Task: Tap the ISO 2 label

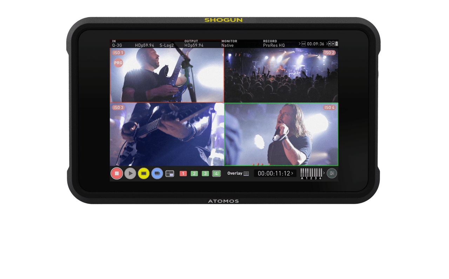Action: point(329,53)
